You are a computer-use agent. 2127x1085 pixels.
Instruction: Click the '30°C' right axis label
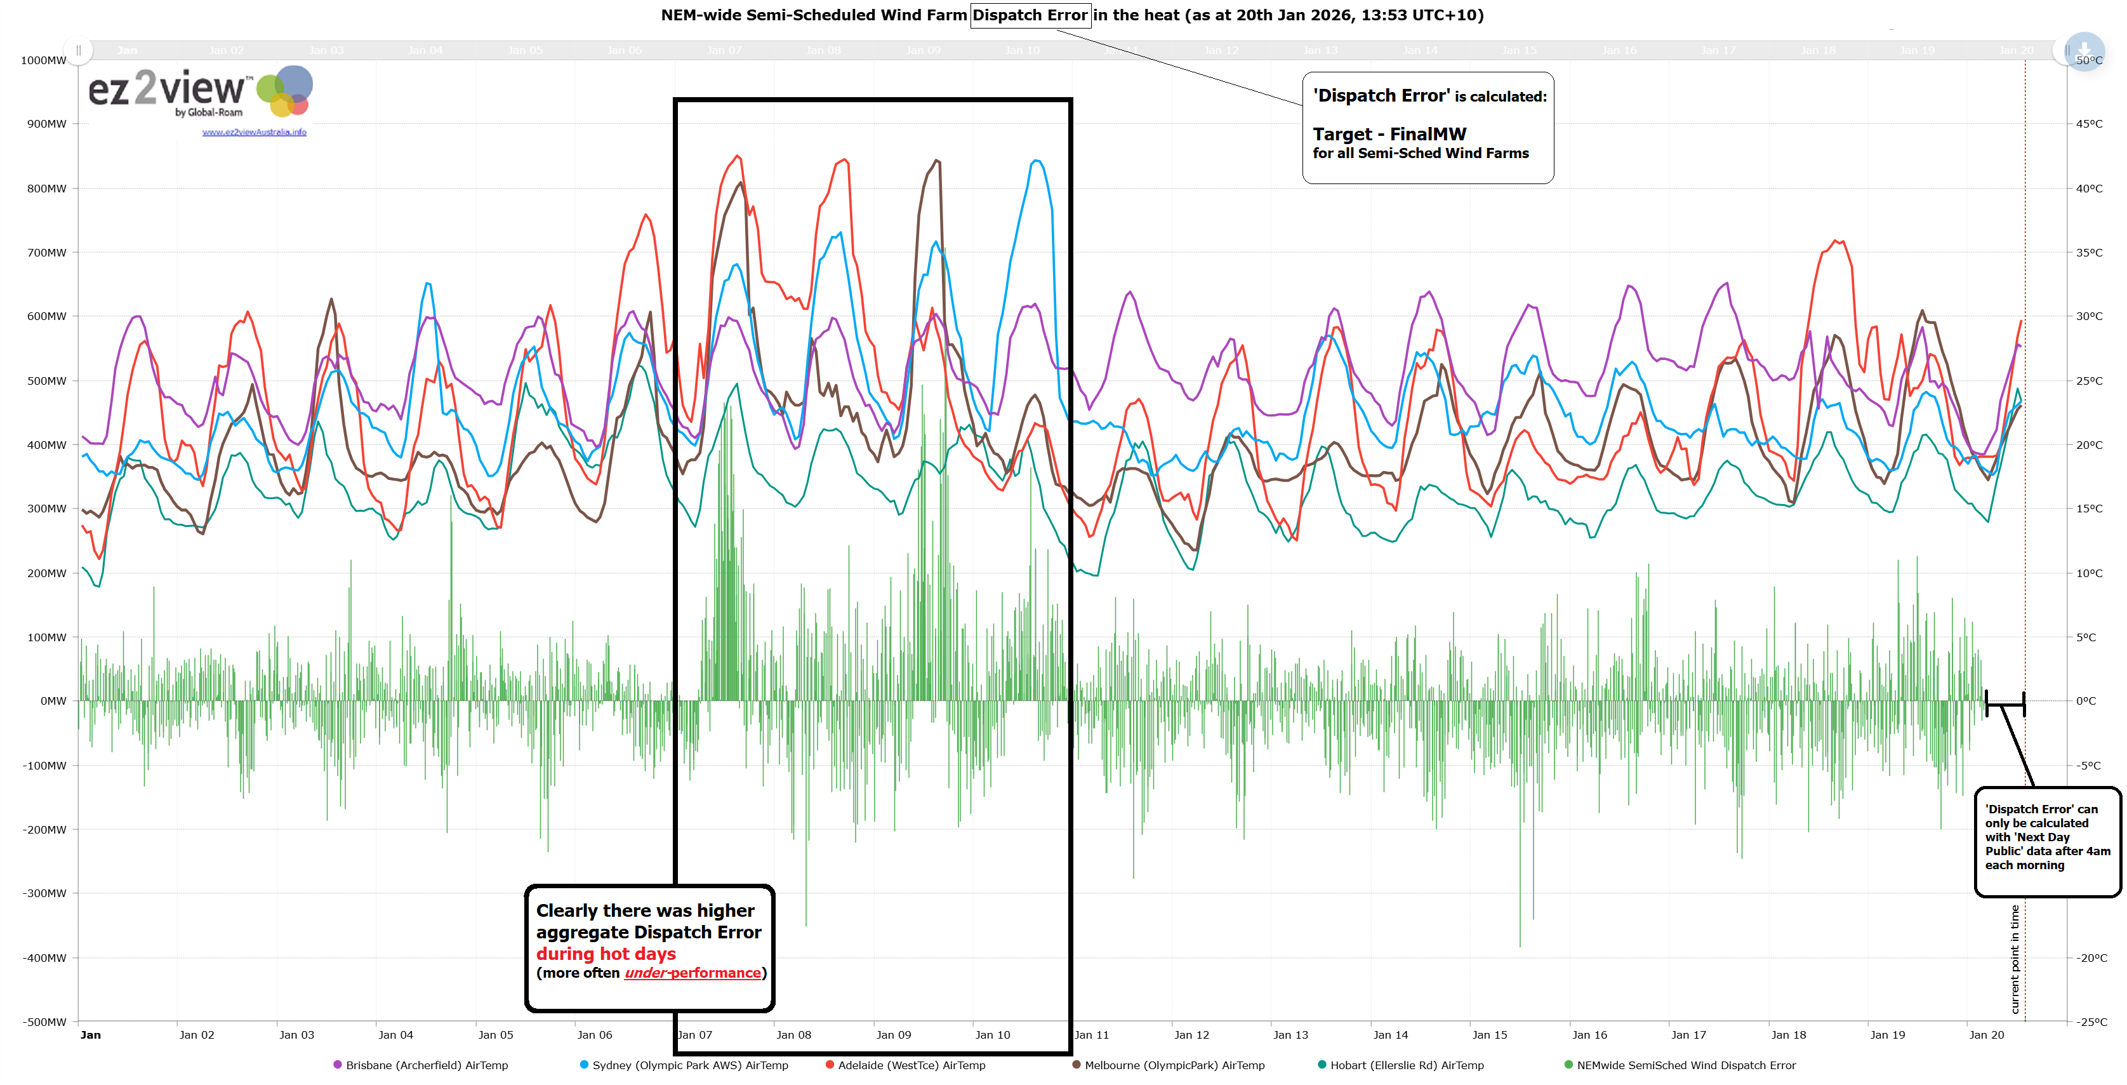pyautogui.click(x=2089, y=316)
